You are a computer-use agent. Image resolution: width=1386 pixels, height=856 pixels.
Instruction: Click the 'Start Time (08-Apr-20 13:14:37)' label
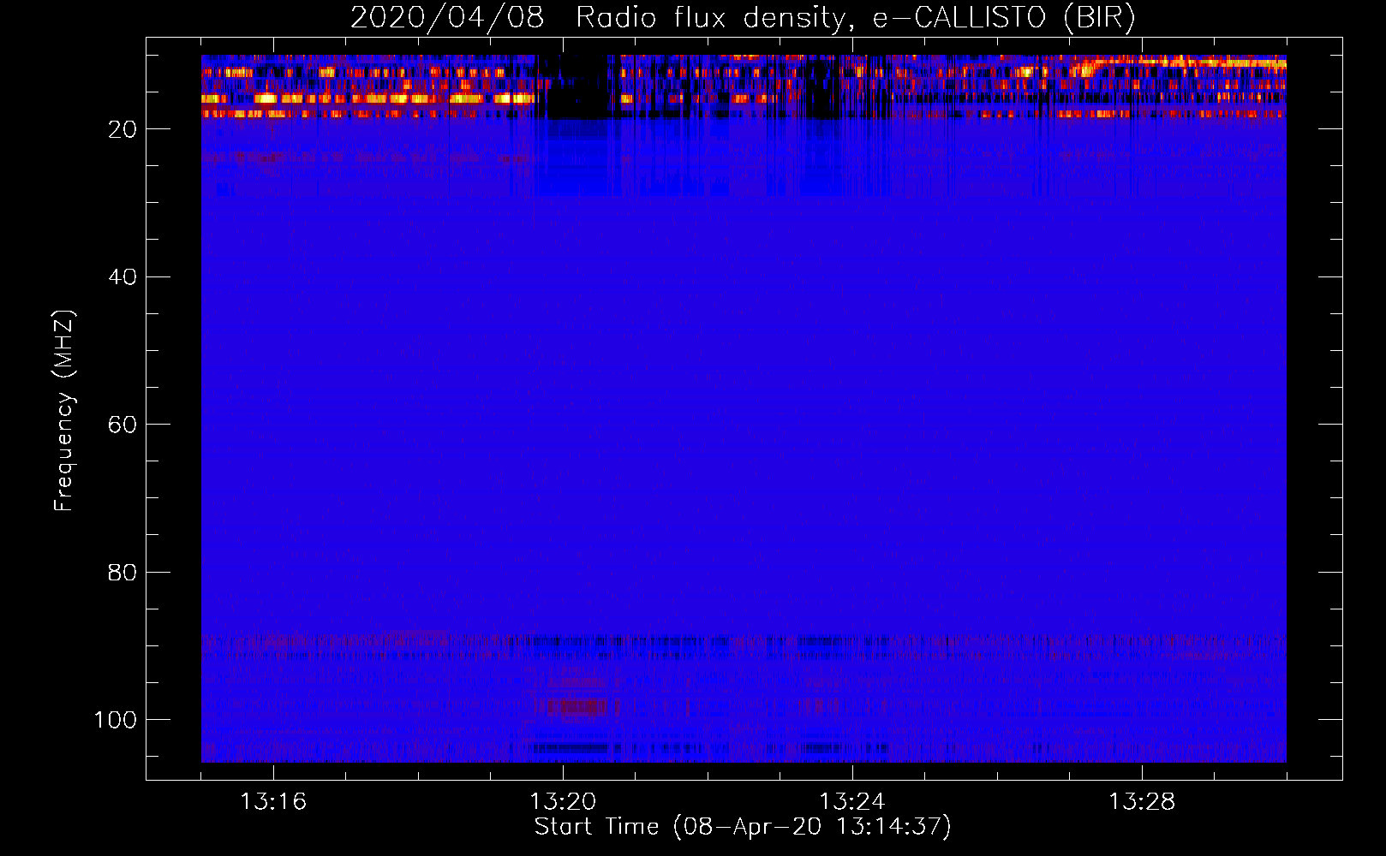tap(743, 827)
